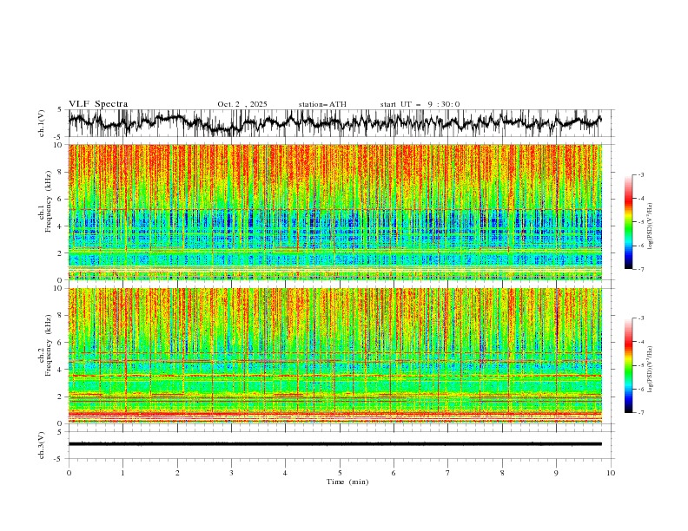Click the "ch.1(V)" axis label
Screen dimensions: 688x531
(x=42, y=122)
